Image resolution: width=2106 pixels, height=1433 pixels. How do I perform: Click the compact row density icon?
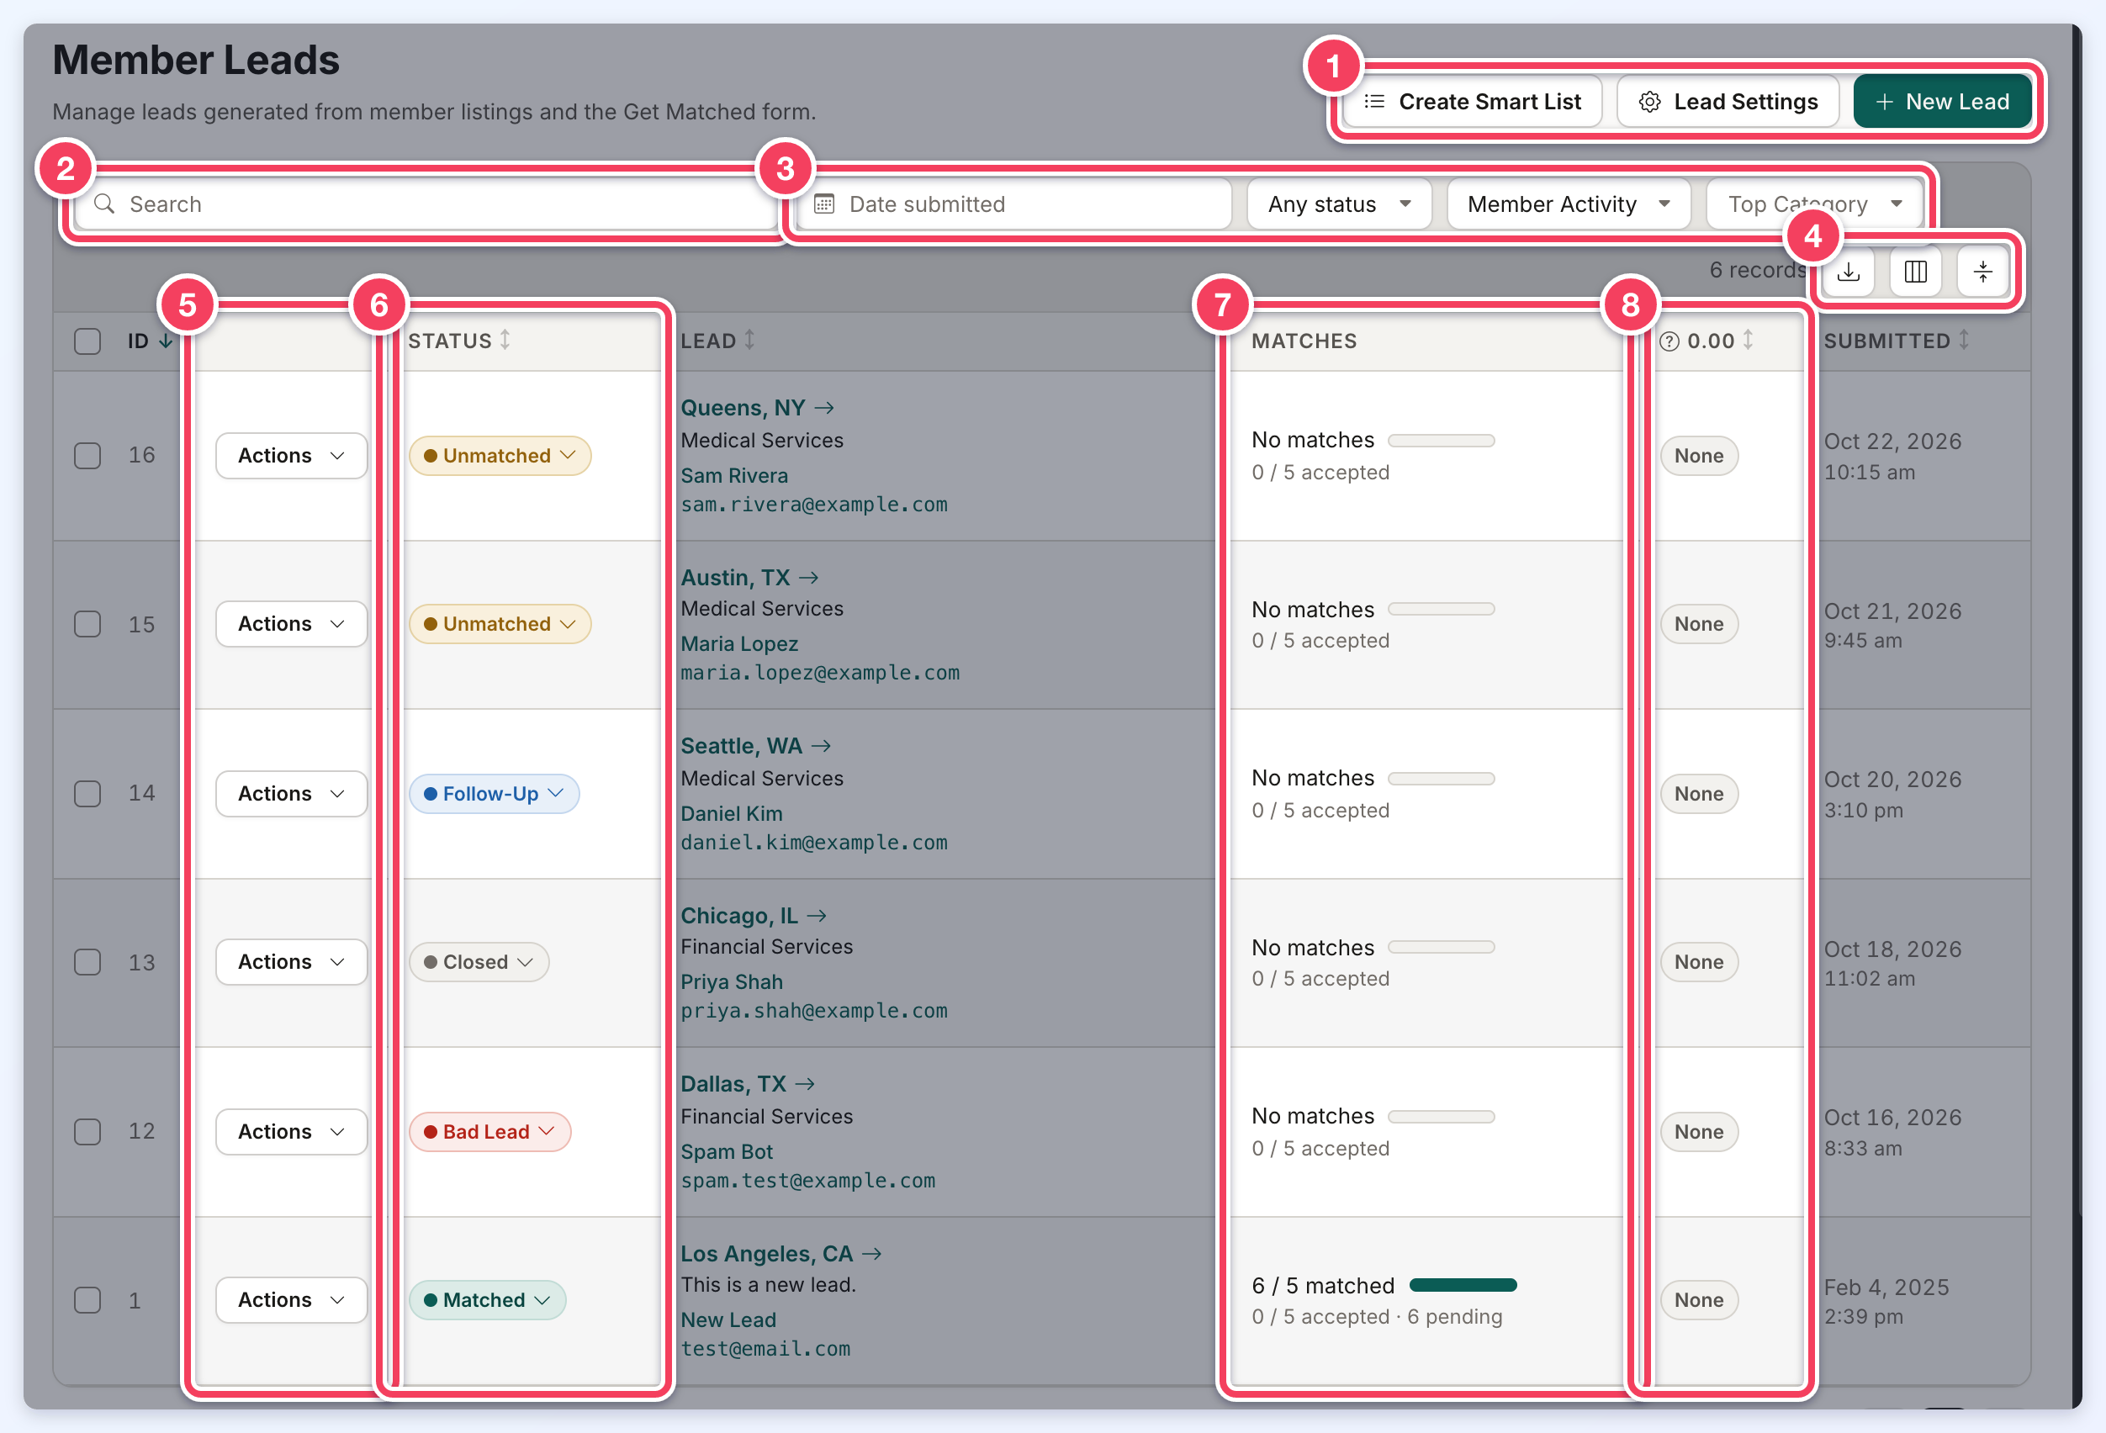pos(1982,272)
